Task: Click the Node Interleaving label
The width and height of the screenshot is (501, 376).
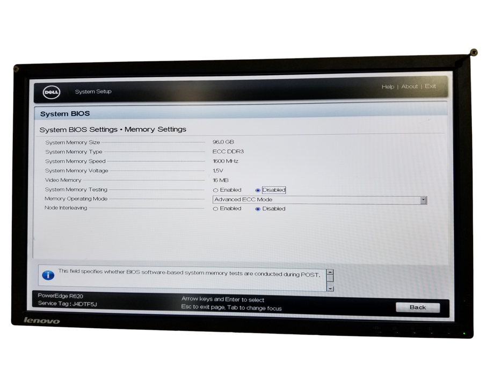Action: 66,208
